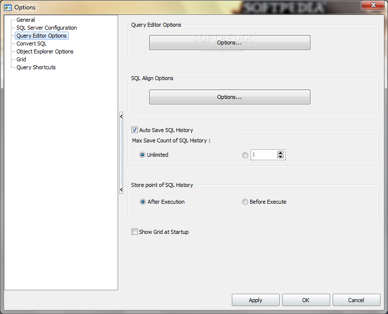The height and width of the screenshot is (314, 388).
Task: Open SQL Server Configuration settings
Action: pyautogui.click(x=46, y=28)
